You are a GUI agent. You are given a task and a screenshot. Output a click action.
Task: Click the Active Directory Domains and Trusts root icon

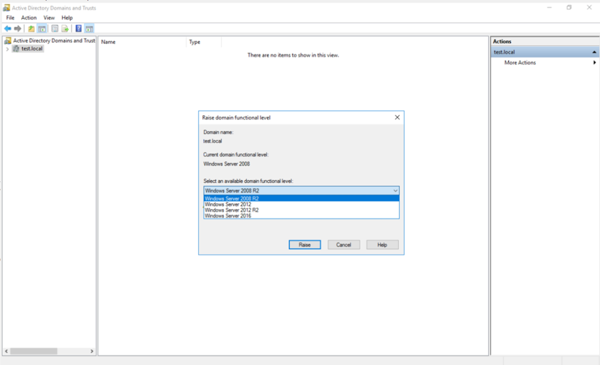pos(8,40)
